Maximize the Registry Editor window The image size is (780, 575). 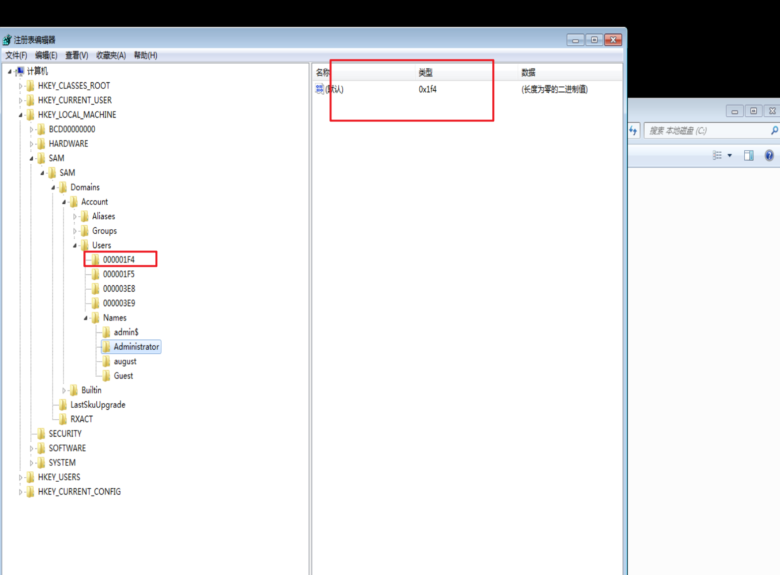click(594, 40)
